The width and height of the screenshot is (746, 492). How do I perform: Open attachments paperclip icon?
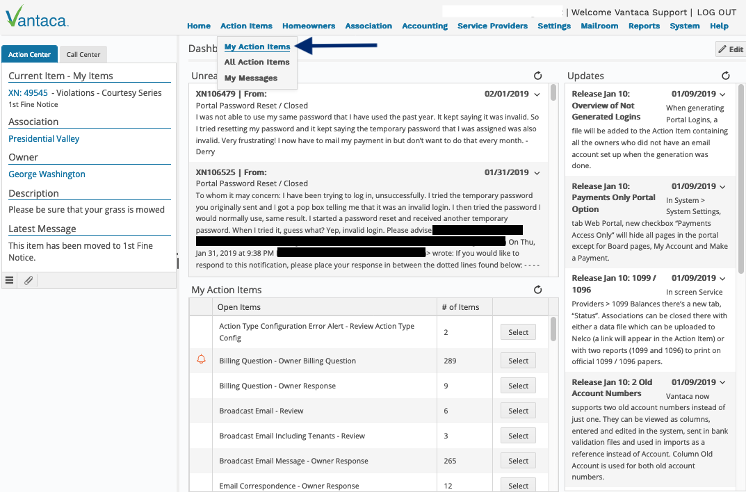click(28, 281)
